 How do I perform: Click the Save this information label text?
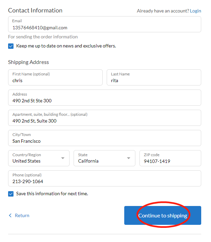(52, 194)
